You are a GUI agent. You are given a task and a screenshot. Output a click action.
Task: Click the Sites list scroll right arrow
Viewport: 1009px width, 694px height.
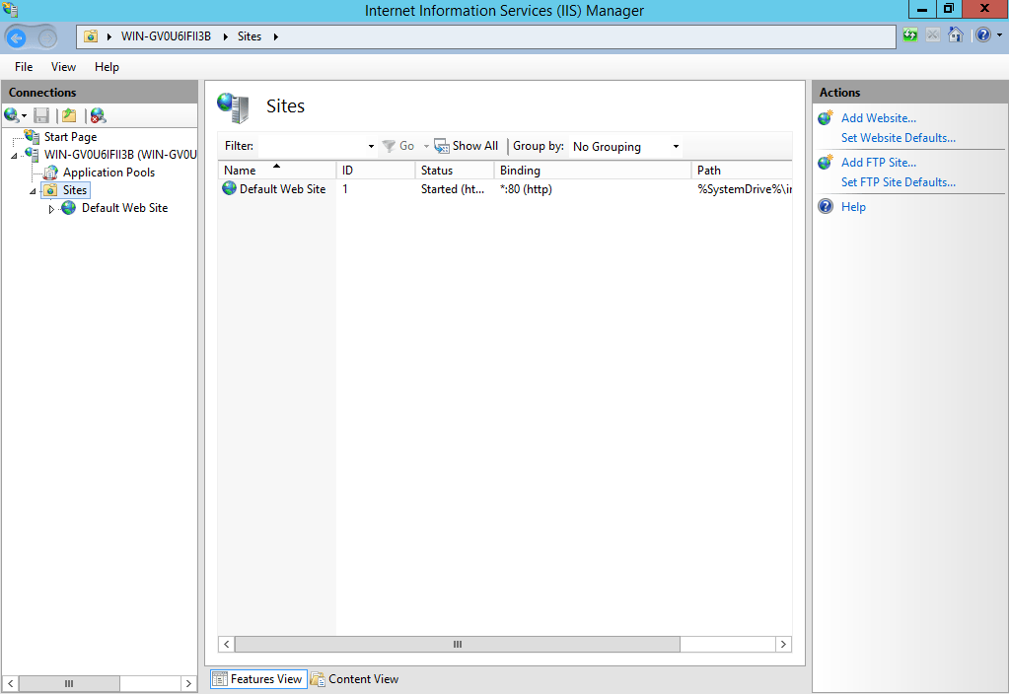(783, 645)
